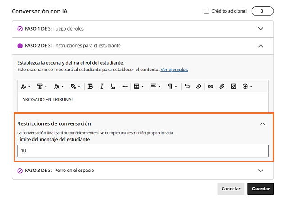
Task: Click the undo arrow icon
Action: coord(187,86)
